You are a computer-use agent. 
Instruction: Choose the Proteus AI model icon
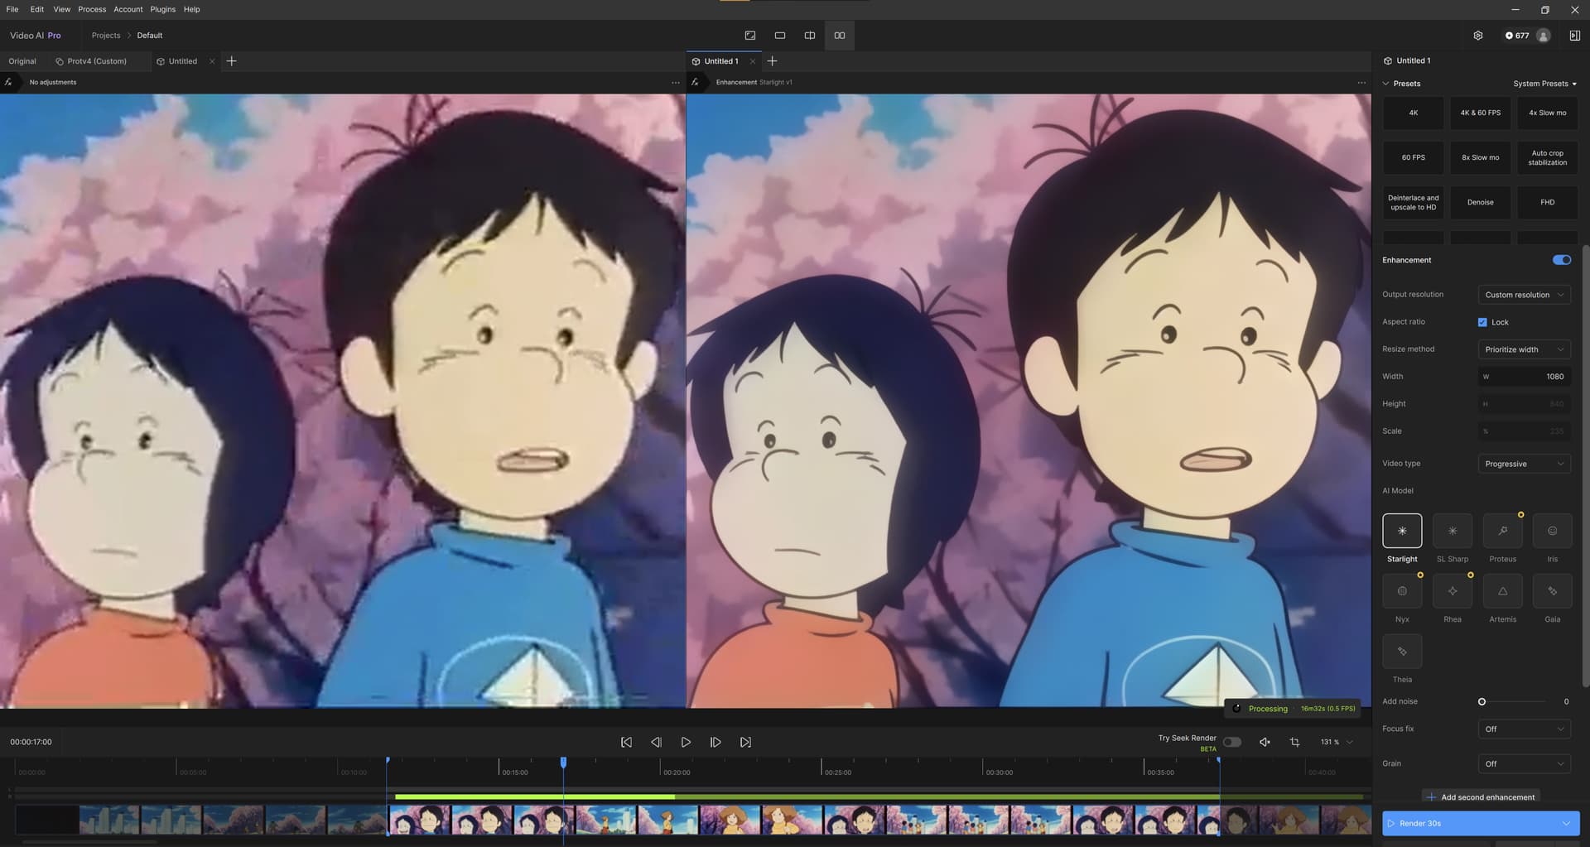coord(1502,531)
